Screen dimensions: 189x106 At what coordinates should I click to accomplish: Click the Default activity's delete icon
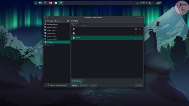(x=140, y=38)
